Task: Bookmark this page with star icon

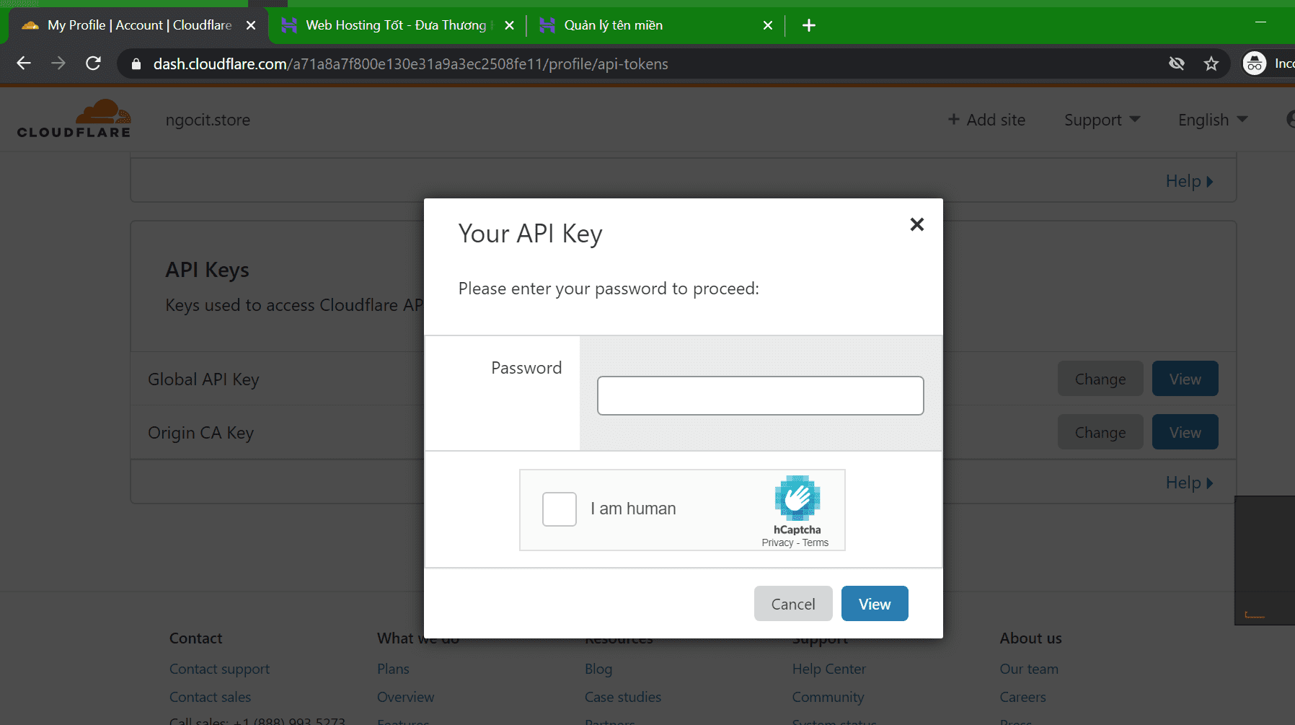Action: [x=1211, y=63]
